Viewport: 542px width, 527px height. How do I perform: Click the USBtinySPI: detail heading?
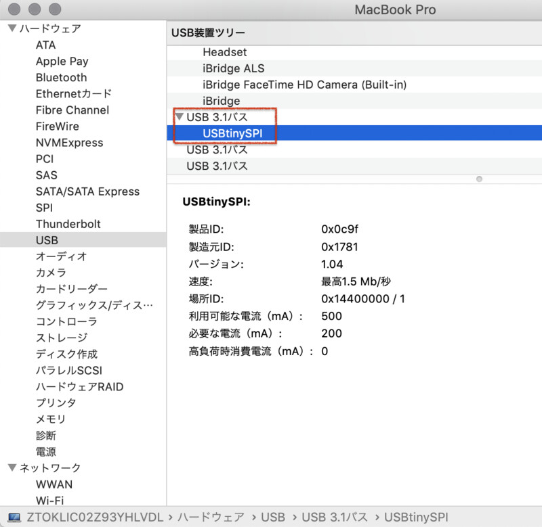click(x=216, y=202)
